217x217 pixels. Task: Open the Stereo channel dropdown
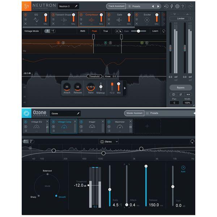(109, 142)
